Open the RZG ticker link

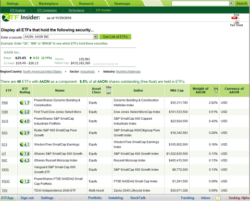click(5, 133)
